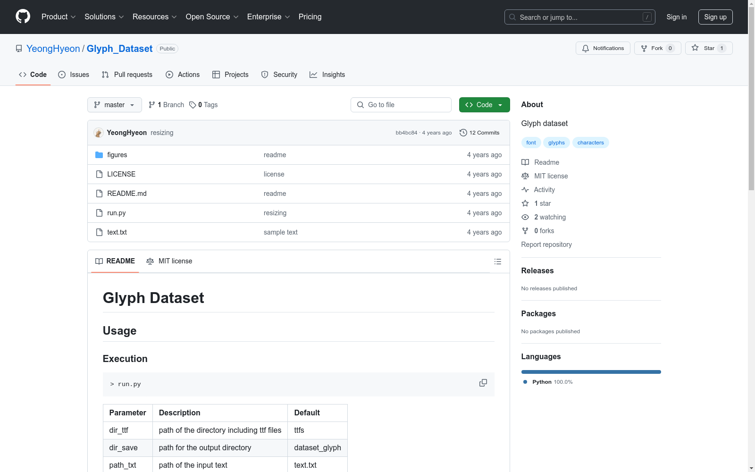This screenshot has height=472, width=755.
Task: Click the tag icon next to Tags
Action: click(x=193, y=105)
